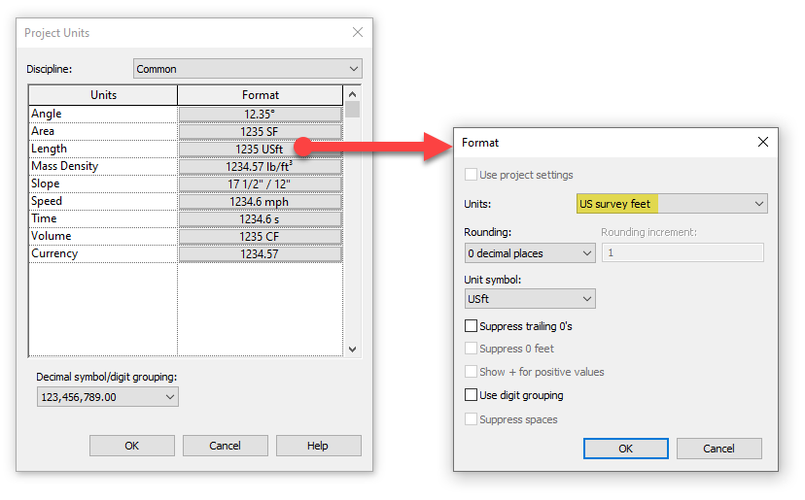Open Mass Density format 1234.57 lb/ft³
This screenshot has width=805, height=500.
260,166
